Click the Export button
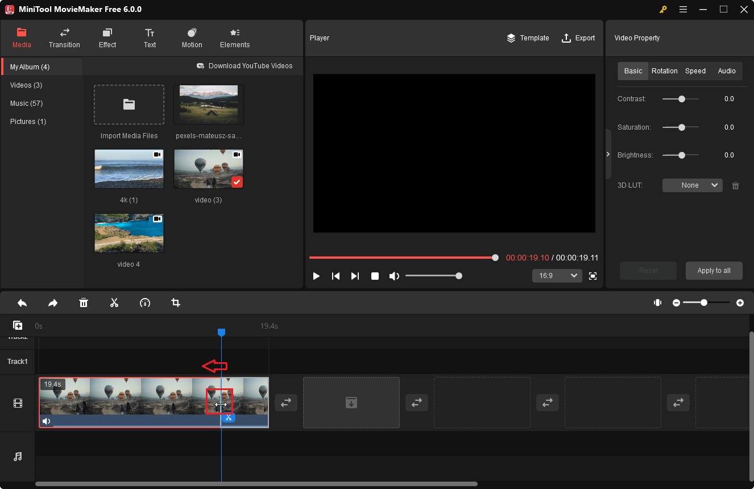The height and width of the screenshot is (489, 754). (578, 38)
